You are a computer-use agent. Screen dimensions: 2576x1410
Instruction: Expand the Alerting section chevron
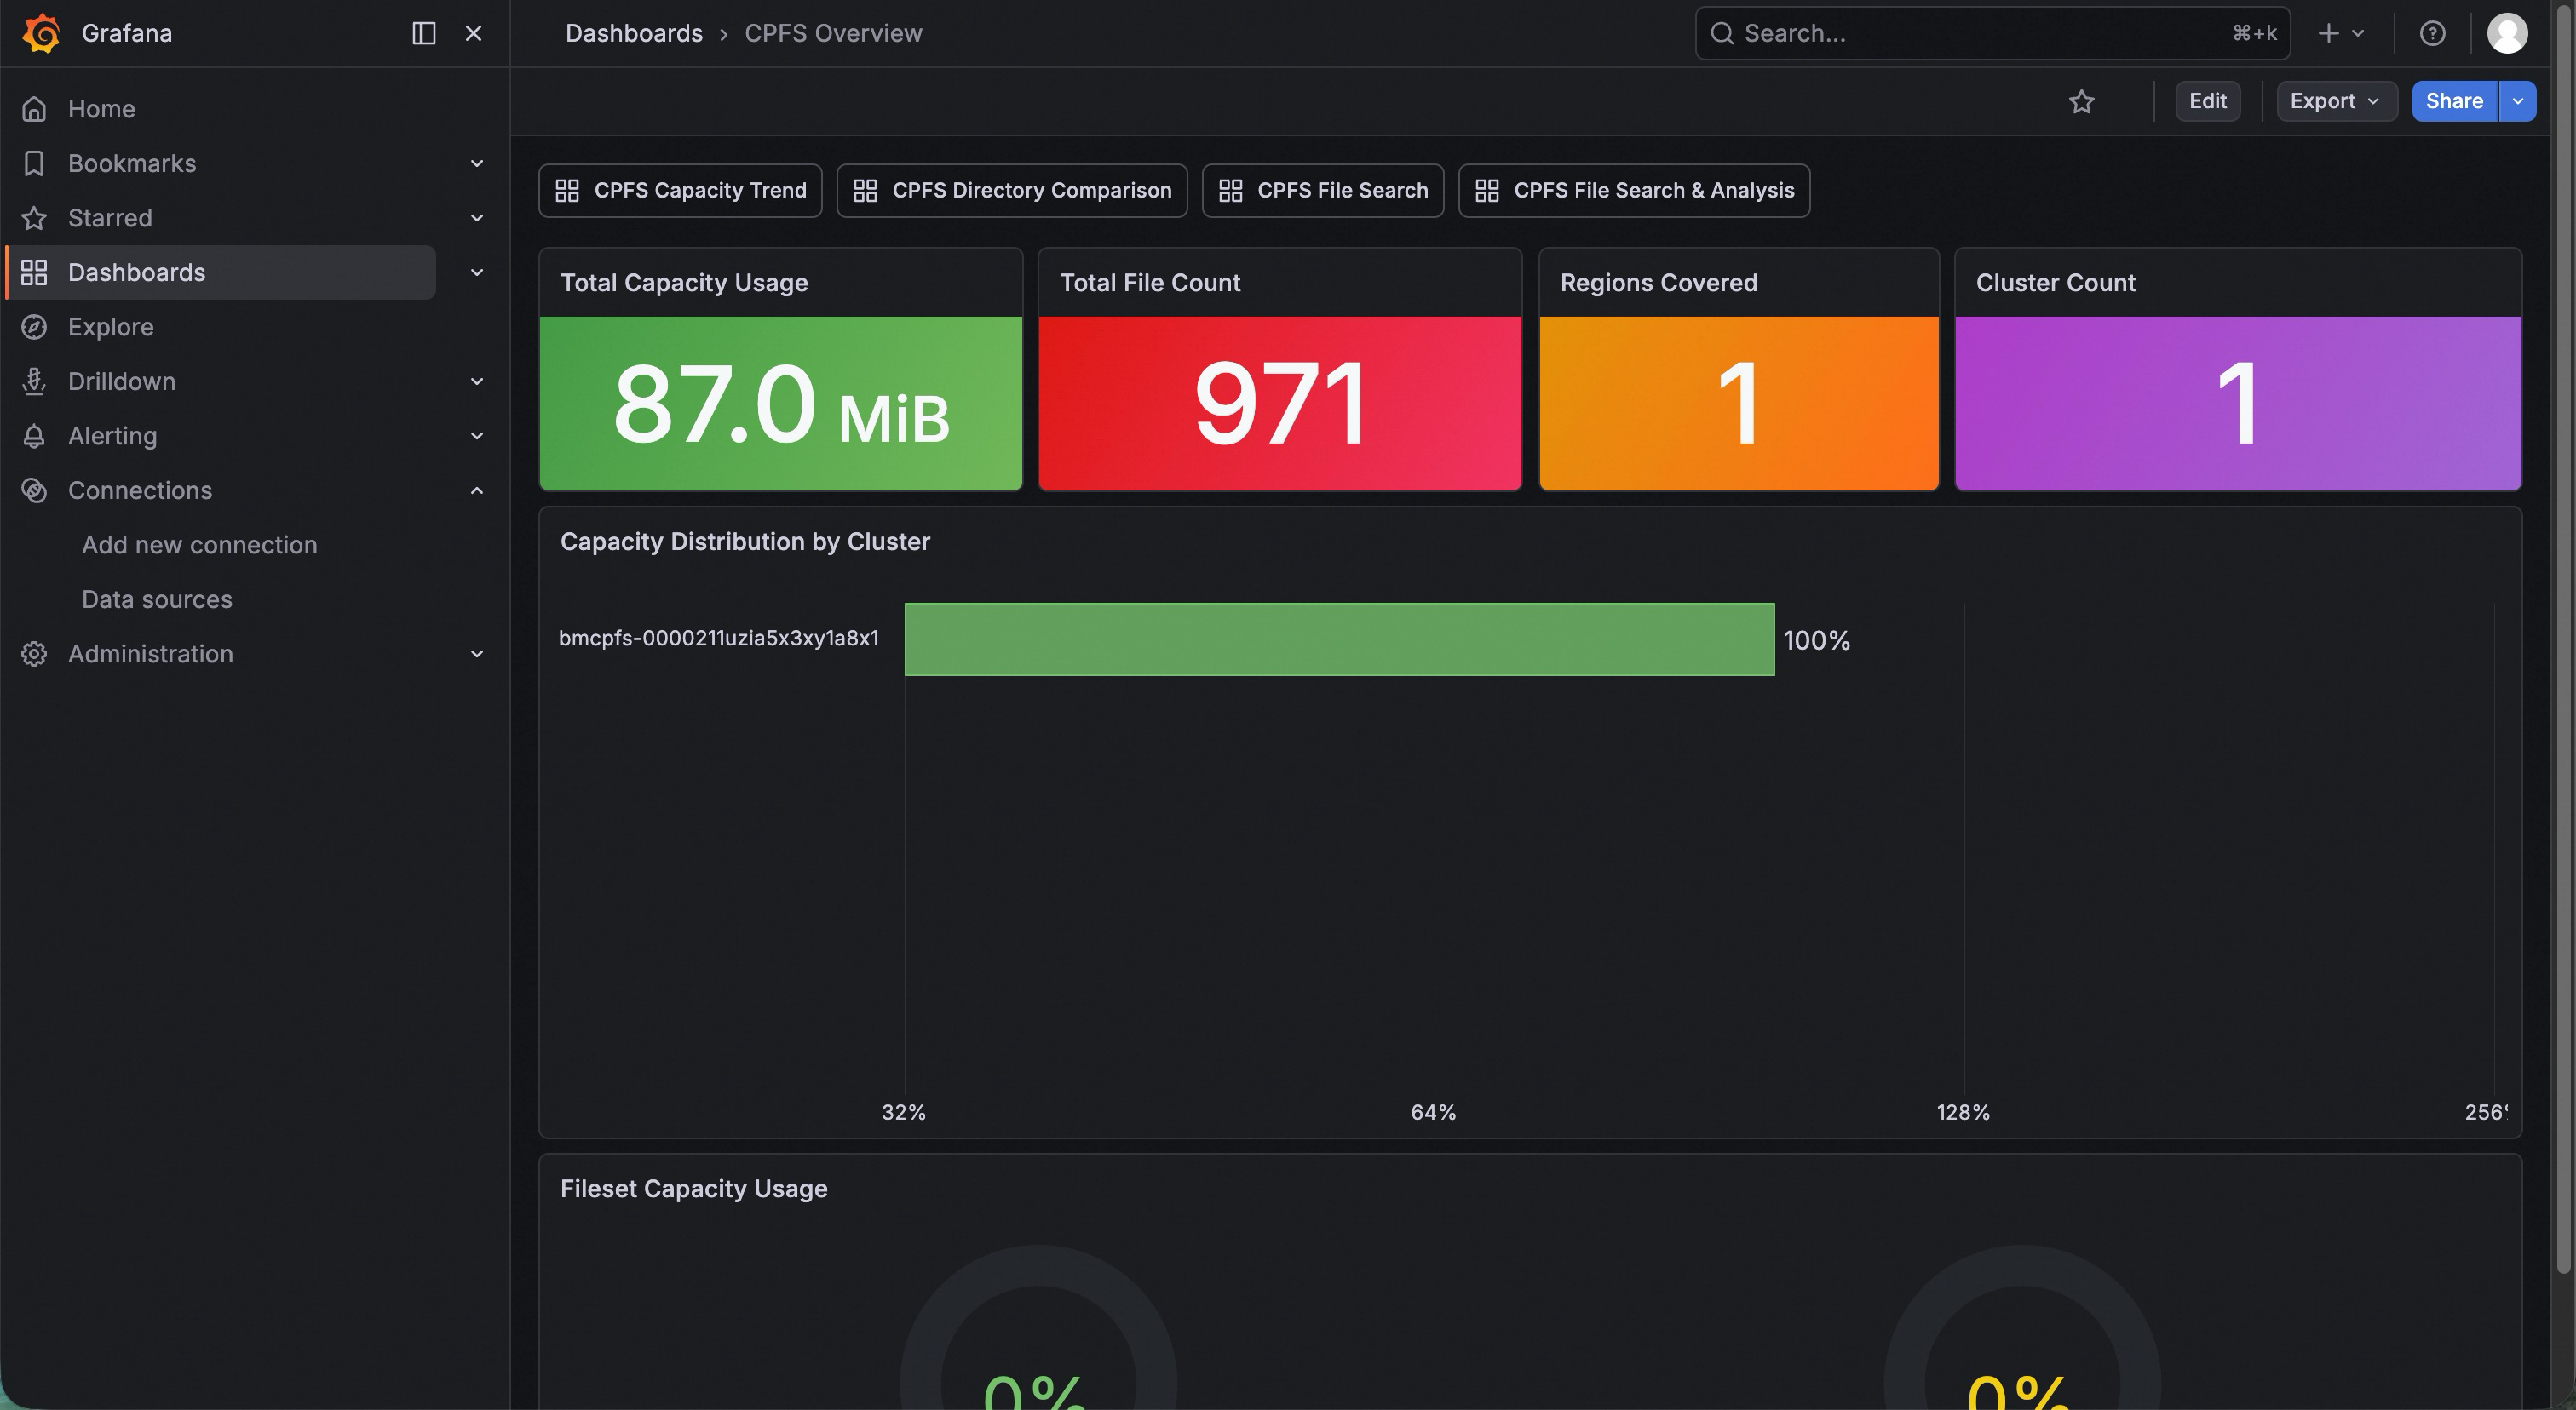tap(477, 436)
